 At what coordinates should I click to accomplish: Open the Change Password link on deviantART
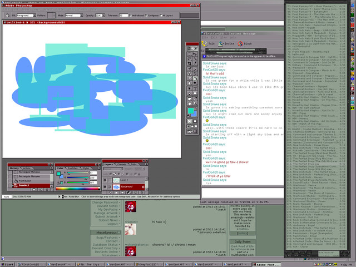[105, 202]
